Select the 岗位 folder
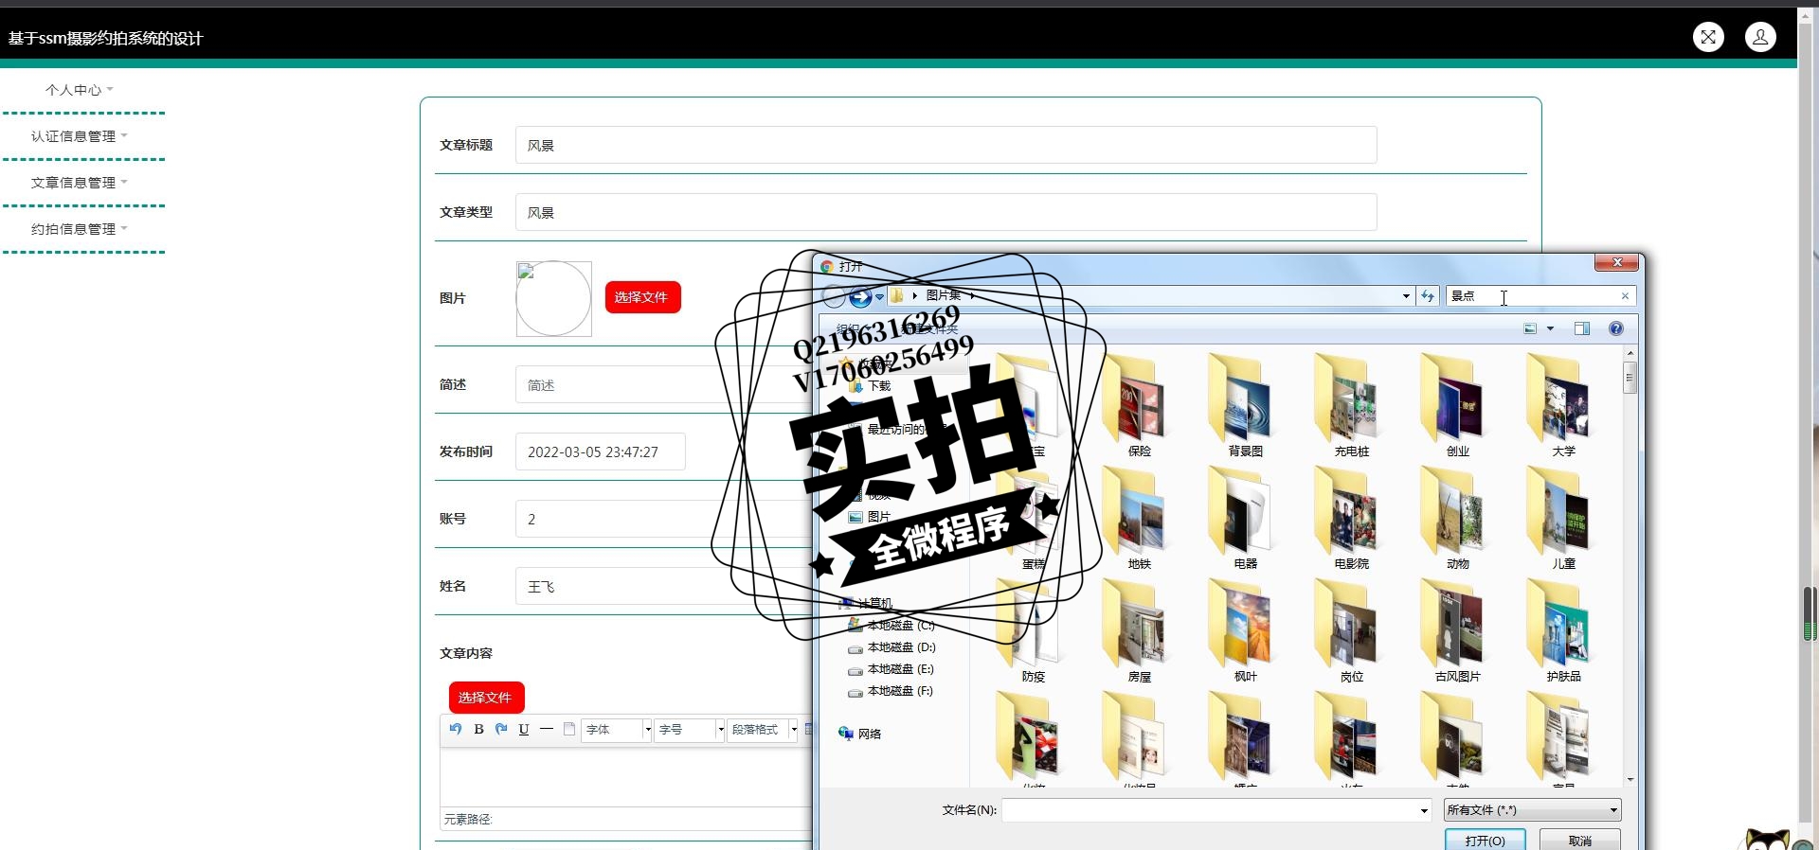This screenshot has height=850, width=1819. (x=1352, y=631)
